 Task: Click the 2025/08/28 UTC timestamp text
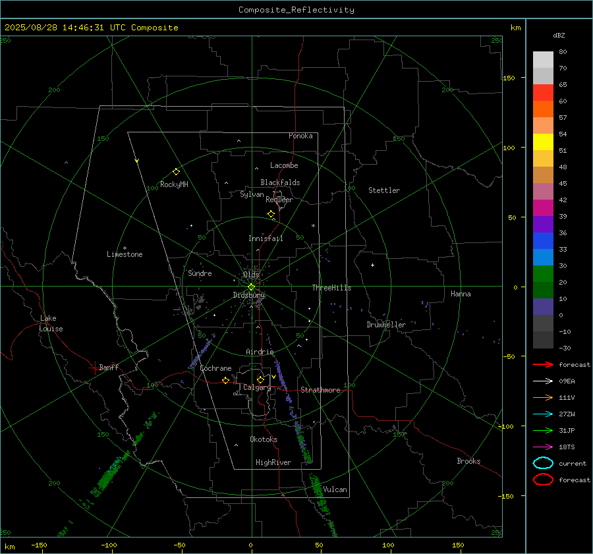[91, 28]
